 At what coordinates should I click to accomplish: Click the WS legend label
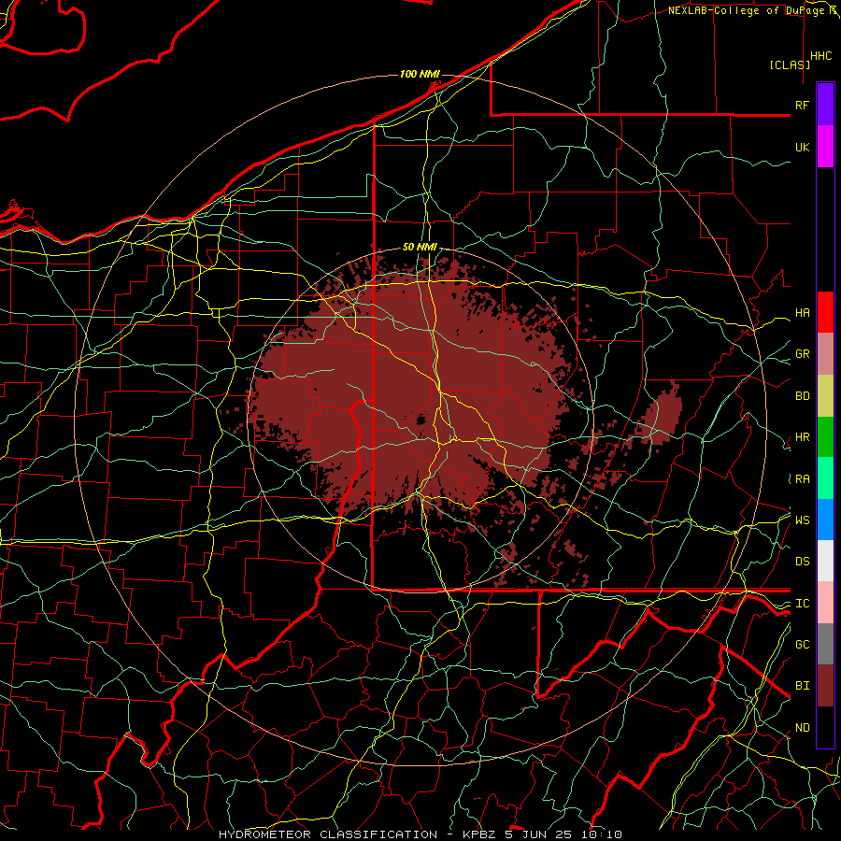[802, 520]
